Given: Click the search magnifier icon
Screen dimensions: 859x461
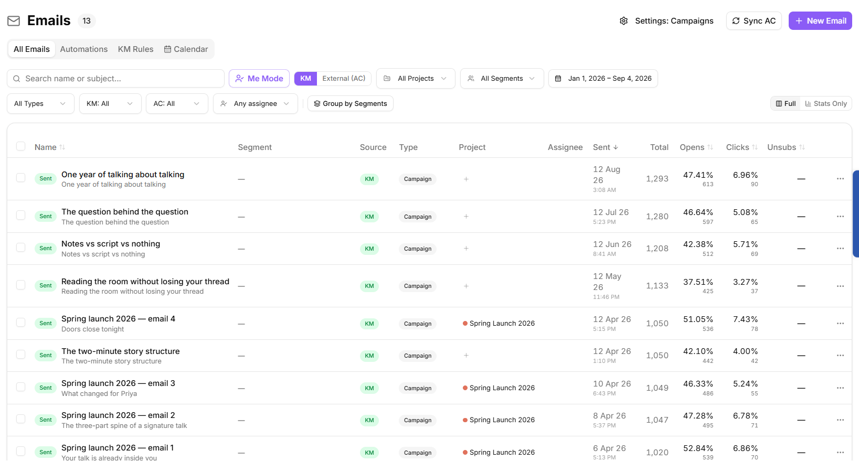Looking at the screenshot, I should point(17,79).
